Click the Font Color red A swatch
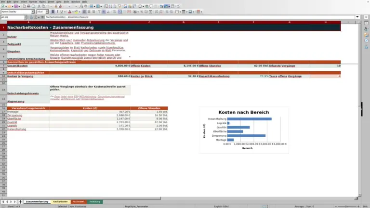Viewport: 370px width, 208px height. coord(69,12)
